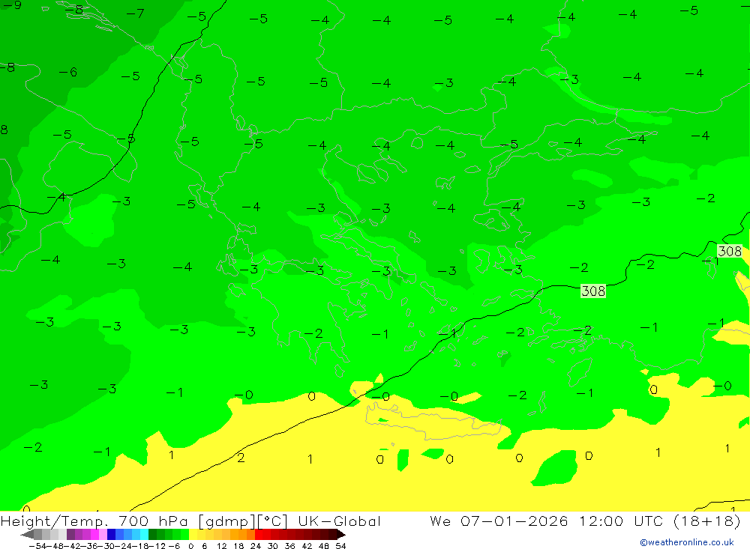
Task: Select the 'UK-Global' model name text
Action: [339, 521]
